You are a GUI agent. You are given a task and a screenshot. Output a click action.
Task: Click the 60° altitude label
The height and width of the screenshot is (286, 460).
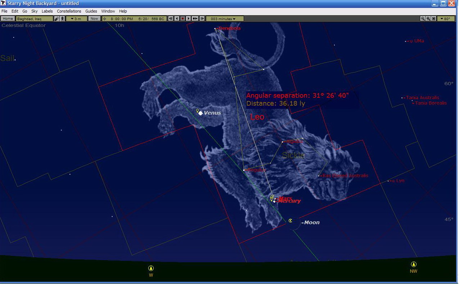(x=449, y=84)
